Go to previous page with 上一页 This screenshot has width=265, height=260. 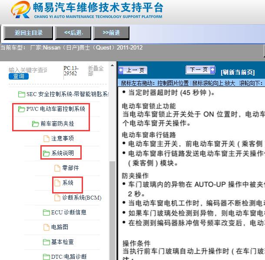pos(133,70)
